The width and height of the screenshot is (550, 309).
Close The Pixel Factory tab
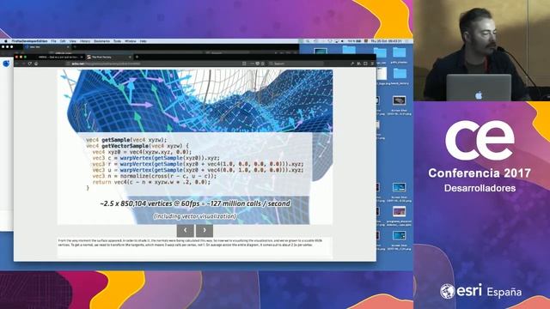click(x=130, y=58)
